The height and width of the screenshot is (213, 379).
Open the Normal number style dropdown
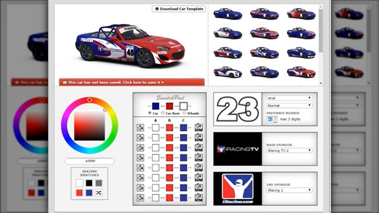coord(289,106)
